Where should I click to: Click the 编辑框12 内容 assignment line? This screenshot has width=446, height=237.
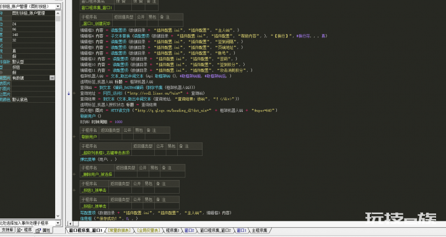(159, 59)
